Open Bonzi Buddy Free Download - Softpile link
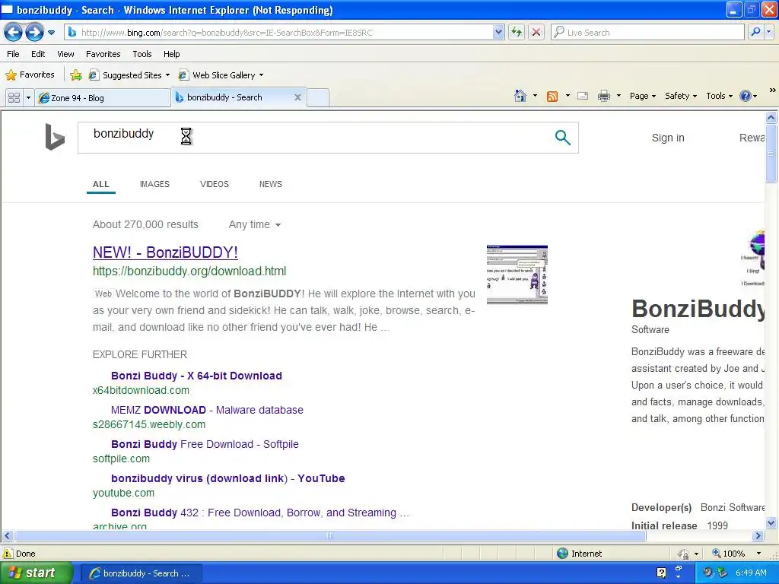This screenshot has height=584, width=779. [205, 444]
